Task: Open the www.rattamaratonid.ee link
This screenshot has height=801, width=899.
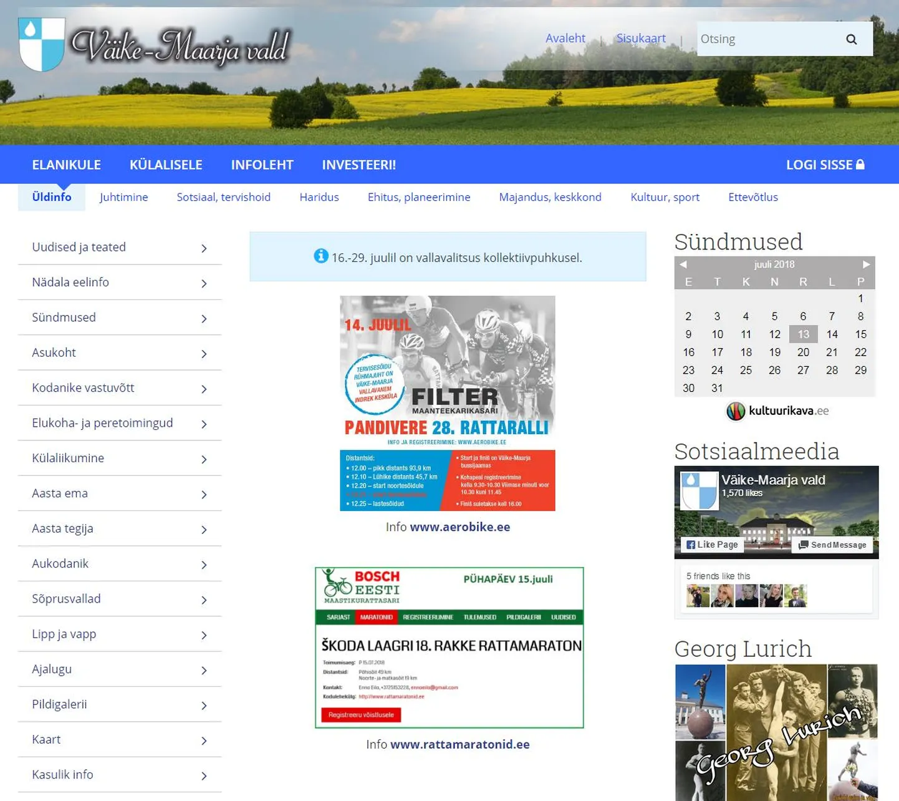Action: point(460,744)
